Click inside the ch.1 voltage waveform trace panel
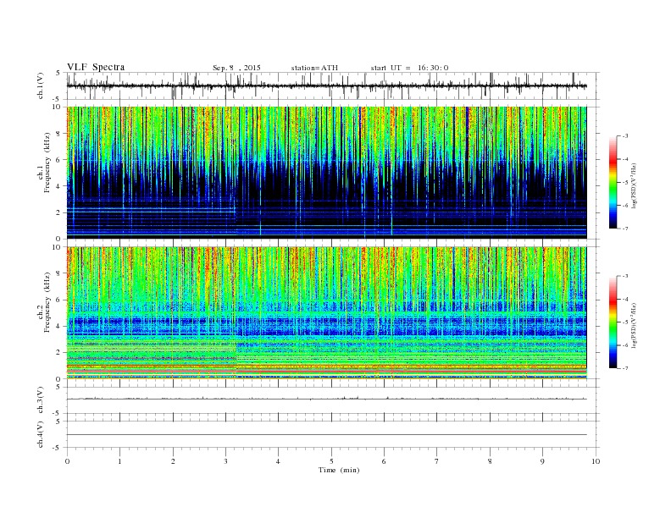 click(333, 85)
